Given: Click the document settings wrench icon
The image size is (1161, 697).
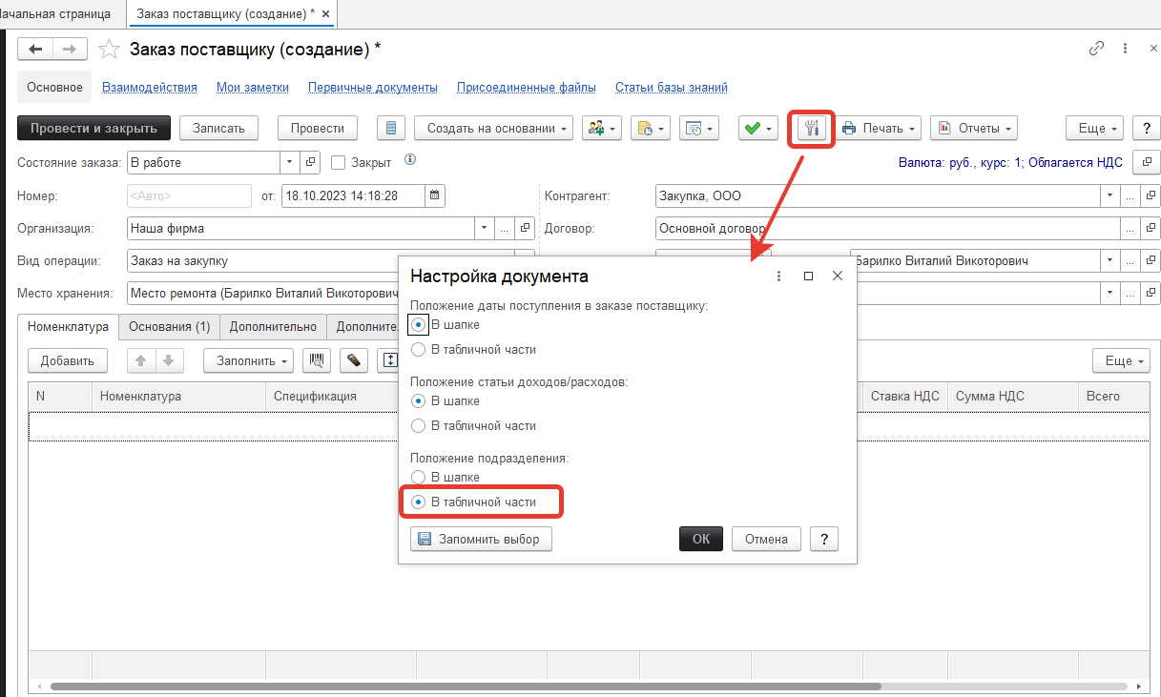Looking at the screenshot, I should (811, 129).
